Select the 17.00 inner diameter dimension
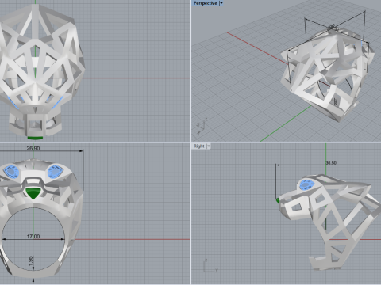 click(x=33, y=237)
